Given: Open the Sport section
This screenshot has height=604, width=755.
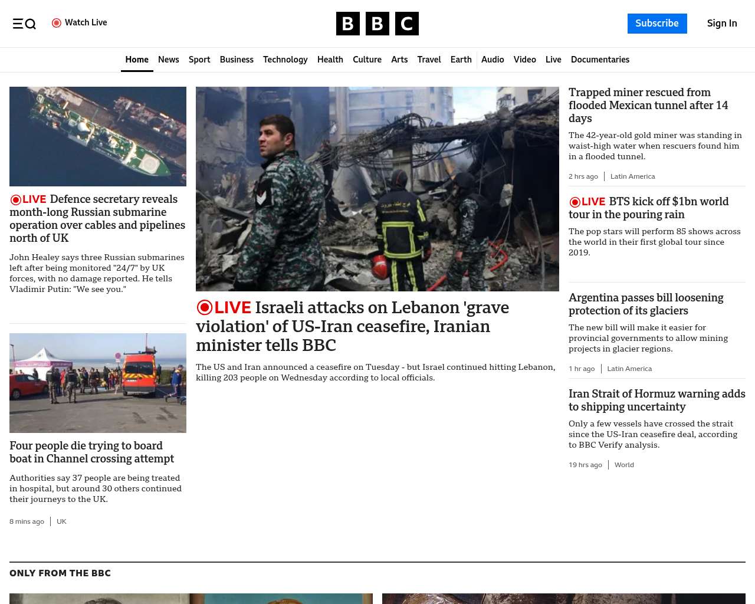Looking at the screenshot, I should click(199, 60).
